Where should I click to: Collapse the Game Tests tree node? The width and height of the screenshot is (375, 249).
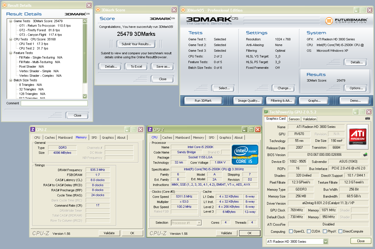[11, 21]
